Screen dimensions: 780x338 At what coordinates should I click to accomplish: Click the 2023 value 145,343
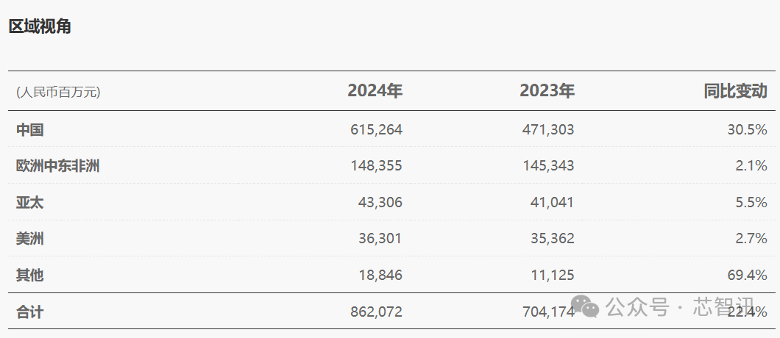click(548, 166)
